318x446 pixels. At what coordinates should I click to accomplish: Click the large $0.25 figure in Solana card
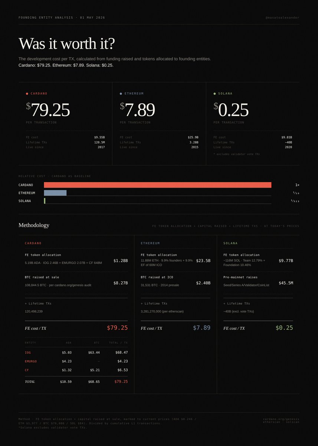pyautogui.click(x=231, y=110)
